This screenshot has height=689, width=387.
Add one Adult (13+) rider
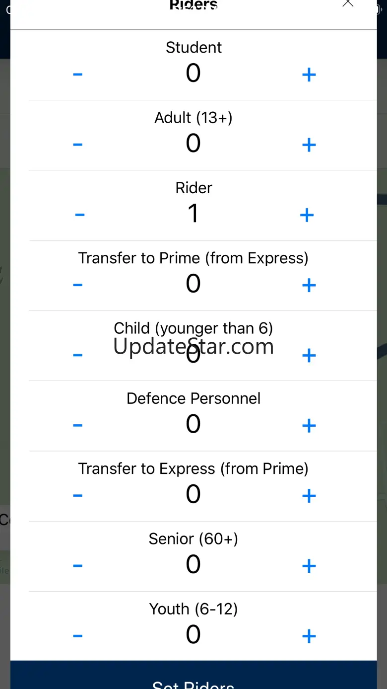(x=309, y=145)
